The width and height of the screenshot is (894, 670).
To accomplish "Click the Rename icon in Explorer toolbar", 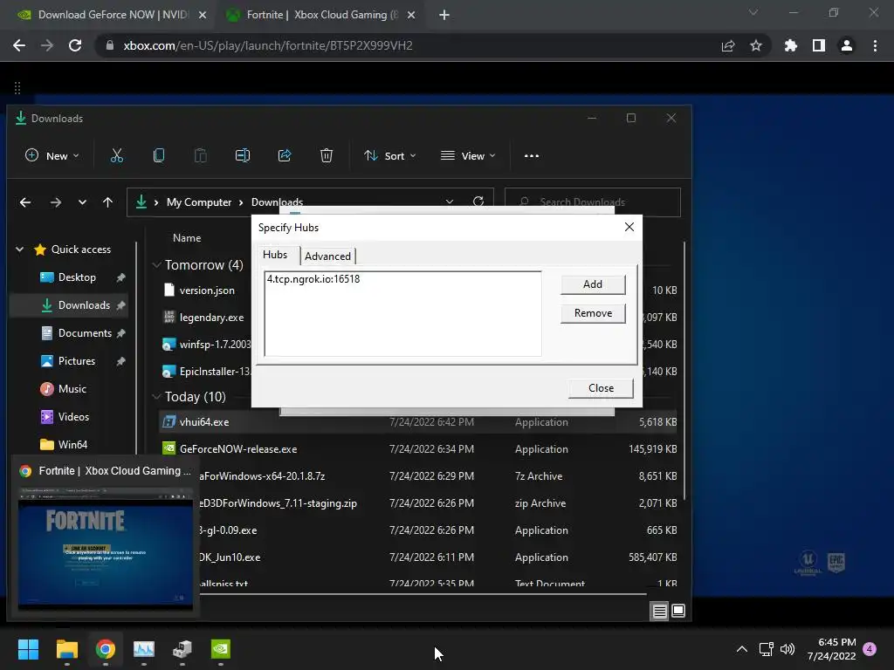I will click(243, 155).
